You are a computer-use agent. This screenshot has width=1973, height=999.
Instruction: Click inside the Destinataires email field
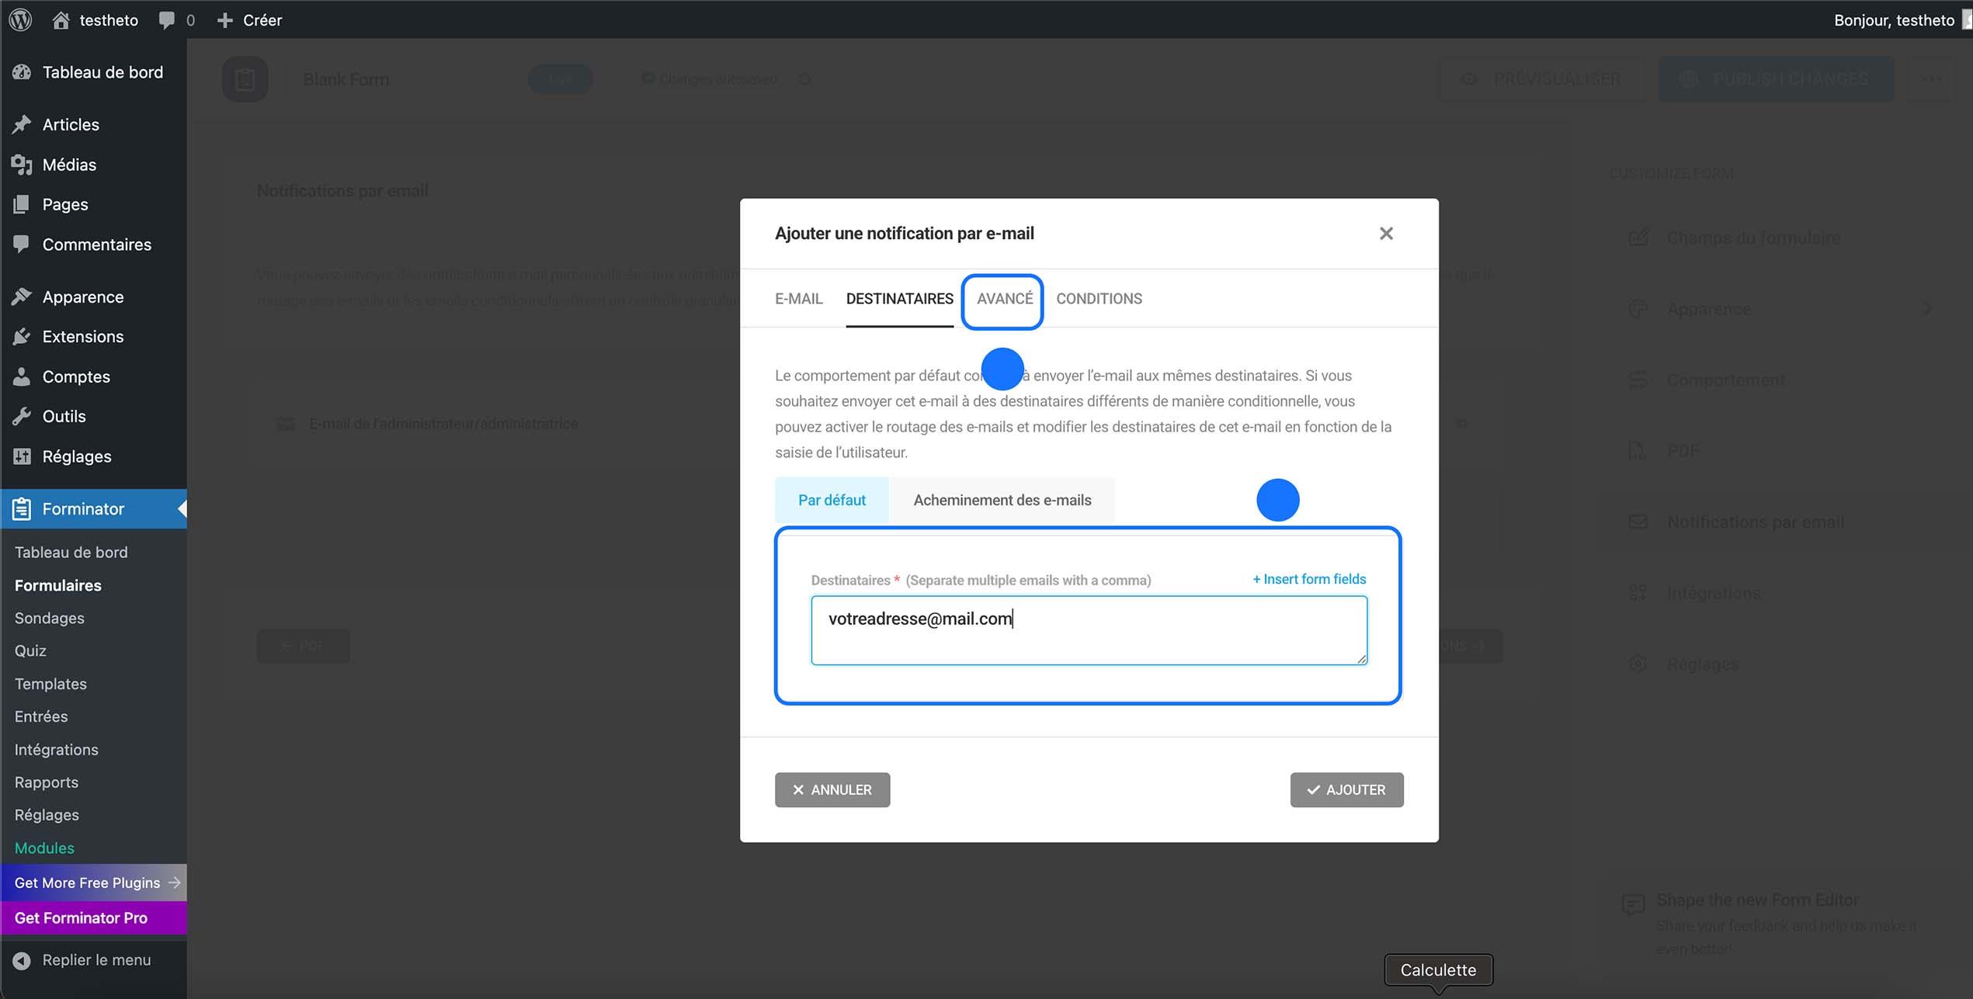(1087, 629)
